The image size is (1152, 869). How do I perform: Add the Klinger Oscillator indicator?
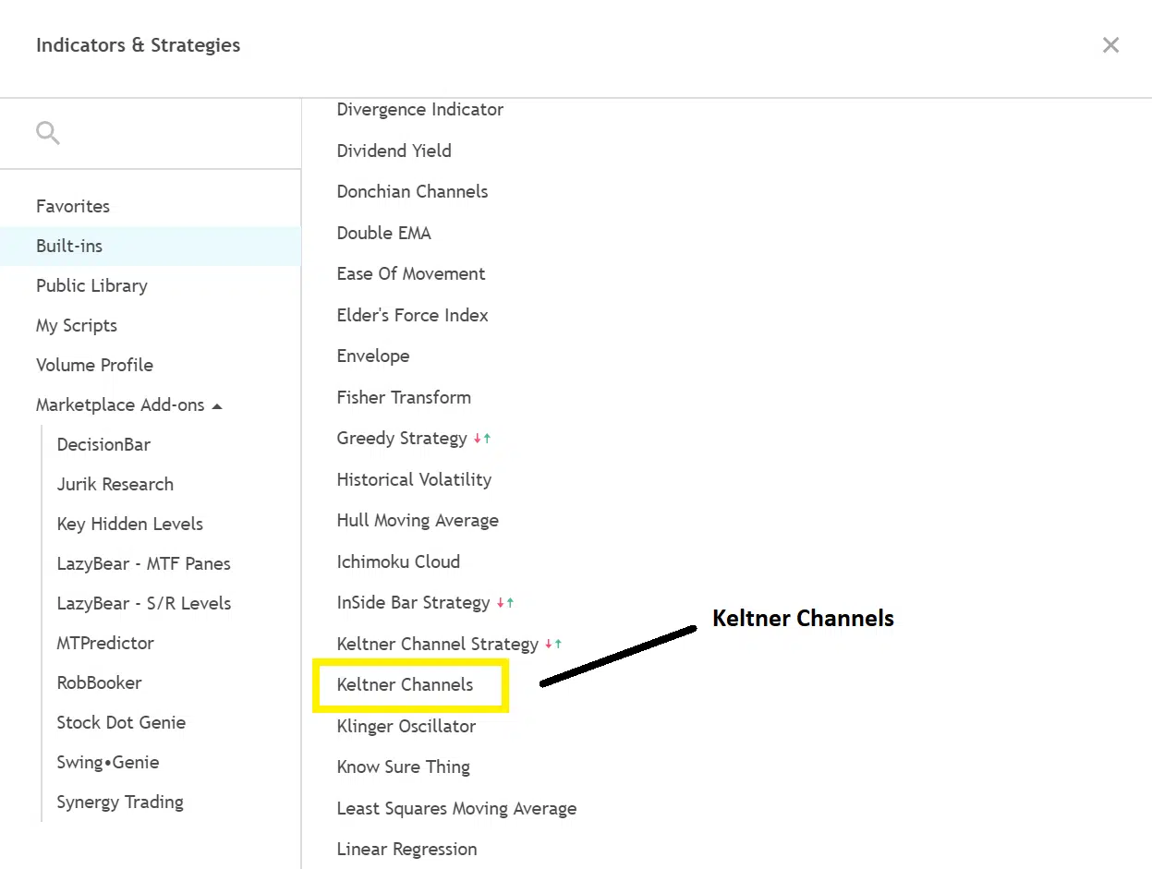click(406, 727)
